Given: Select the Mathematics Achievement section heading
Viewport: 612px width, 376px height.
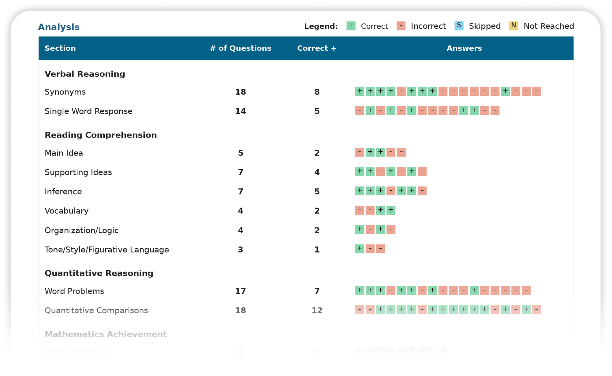Looking at the screenshot, I should tap(106, 334).
